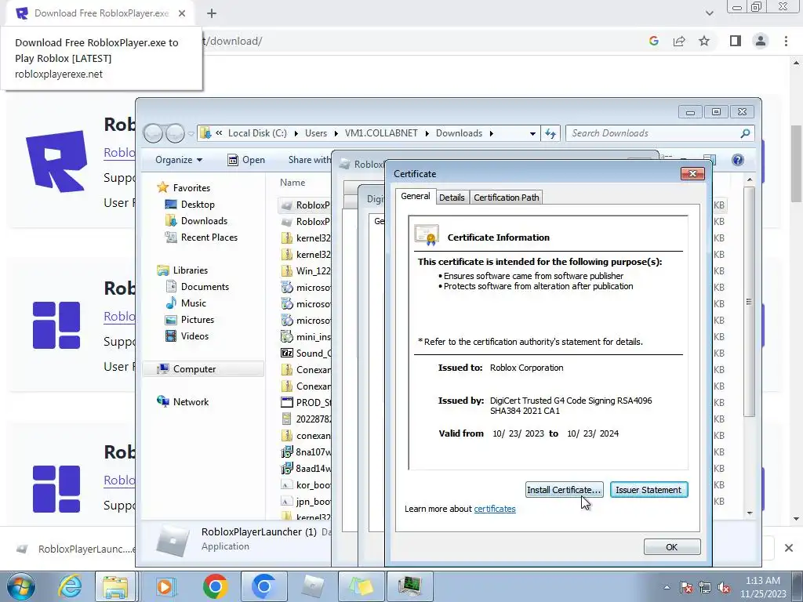This screenshot has width=803, height=602.
Task: Open the Pictures library
Action: pyautogui.click(x=197, y=320)
